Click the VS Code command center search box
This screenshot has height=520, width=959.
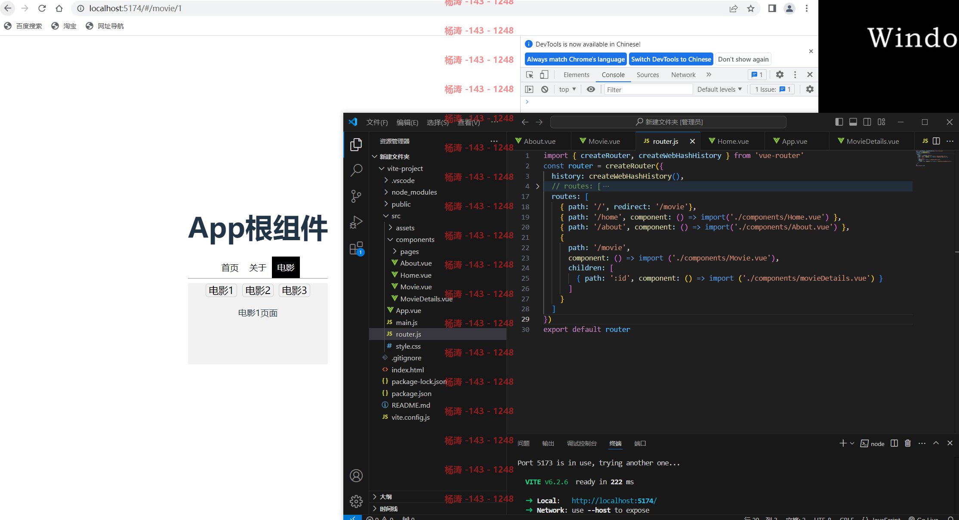(x=668, y=122)
